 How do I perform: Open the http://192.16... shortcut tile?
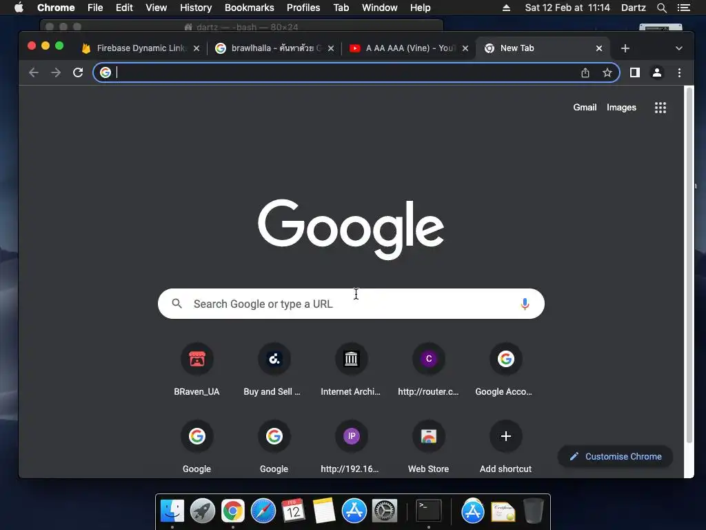tap(351, 447)
